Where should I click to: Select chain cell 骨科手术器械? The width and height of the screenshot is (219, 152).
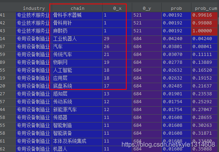77,15
